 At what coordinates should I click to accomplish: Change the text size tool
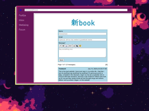[x=74, y=46]
